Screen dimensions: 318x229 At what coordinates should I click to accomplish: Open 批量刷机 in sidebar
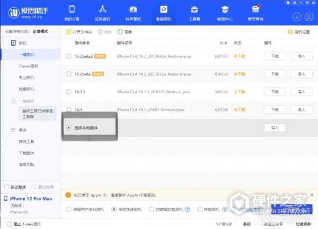(x=26, y=89)
